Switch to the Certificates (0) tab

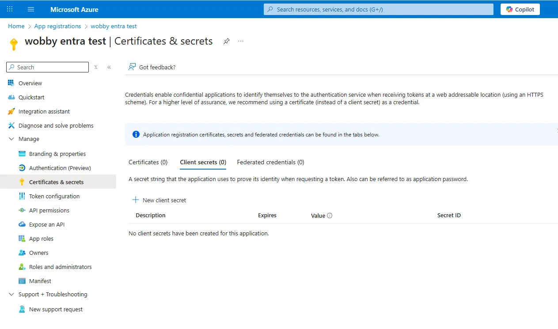(x=148, y=162)
